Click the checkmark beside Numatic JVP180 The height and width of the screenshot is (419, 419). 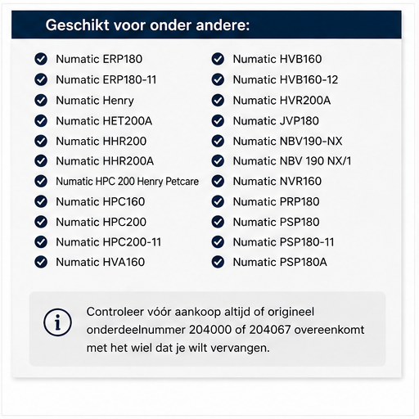[x=218, y=121]
